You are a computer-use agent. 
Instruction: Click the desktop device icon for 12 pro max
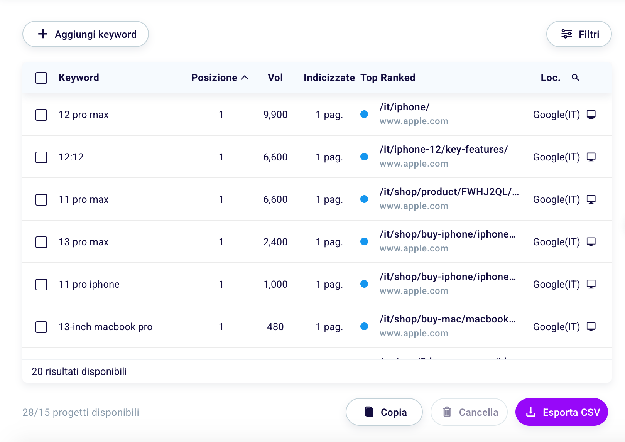(x=591, y=115)
